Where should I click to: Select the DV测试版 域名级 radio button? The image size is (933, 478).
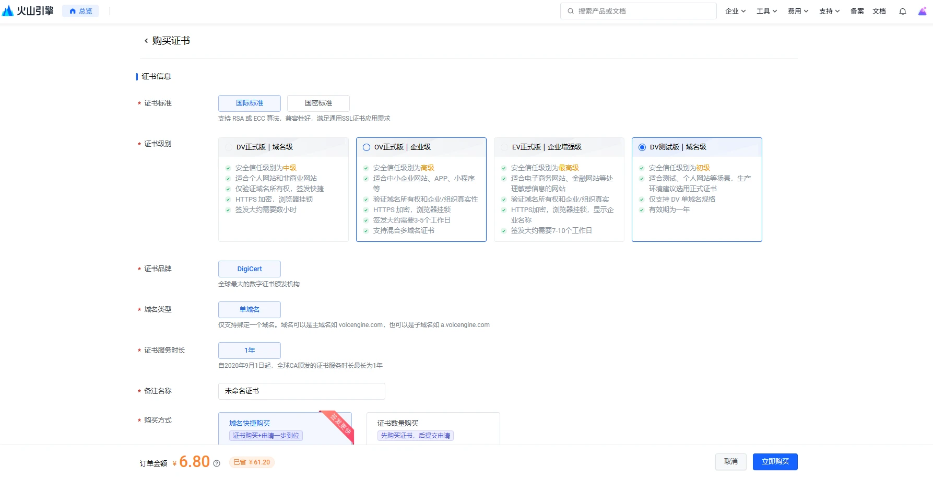coord(642,147)
